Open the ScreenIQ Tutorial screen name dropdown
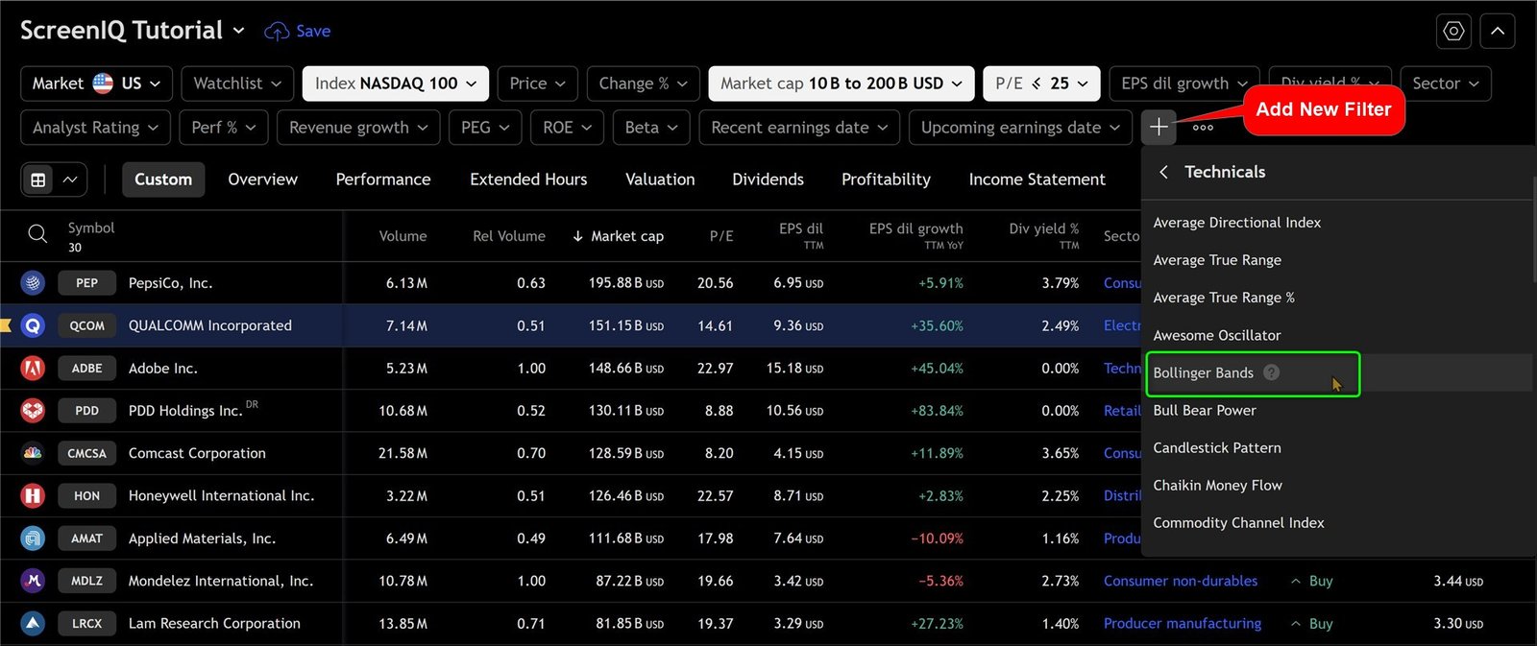This screenshot has width=1537, height=646. click(x=133, y=31)
